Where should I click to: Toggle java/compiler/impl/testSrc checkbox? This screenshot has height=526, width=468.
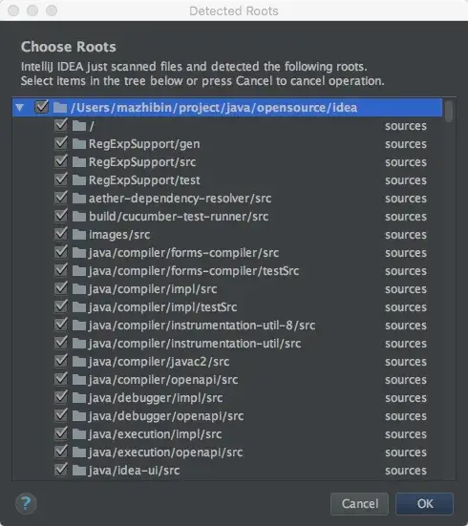pos(61,306)
